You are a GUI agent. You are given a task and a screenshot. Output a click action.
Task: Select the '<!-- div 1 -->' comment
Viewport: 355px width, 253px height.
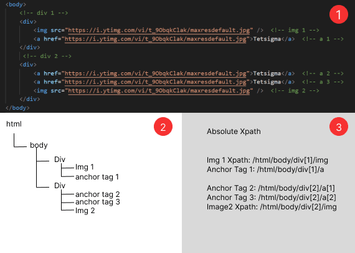click(x=44, y=13)
